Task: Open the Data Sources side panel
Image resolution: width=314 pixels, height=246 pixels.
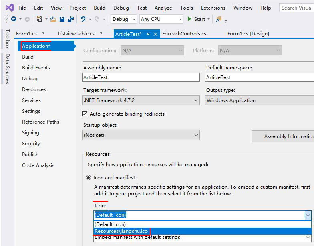Action: coord(7,69)
